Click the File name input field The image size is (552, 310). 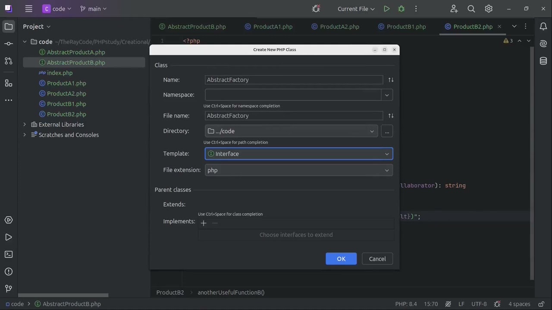[x=294, y=115]
